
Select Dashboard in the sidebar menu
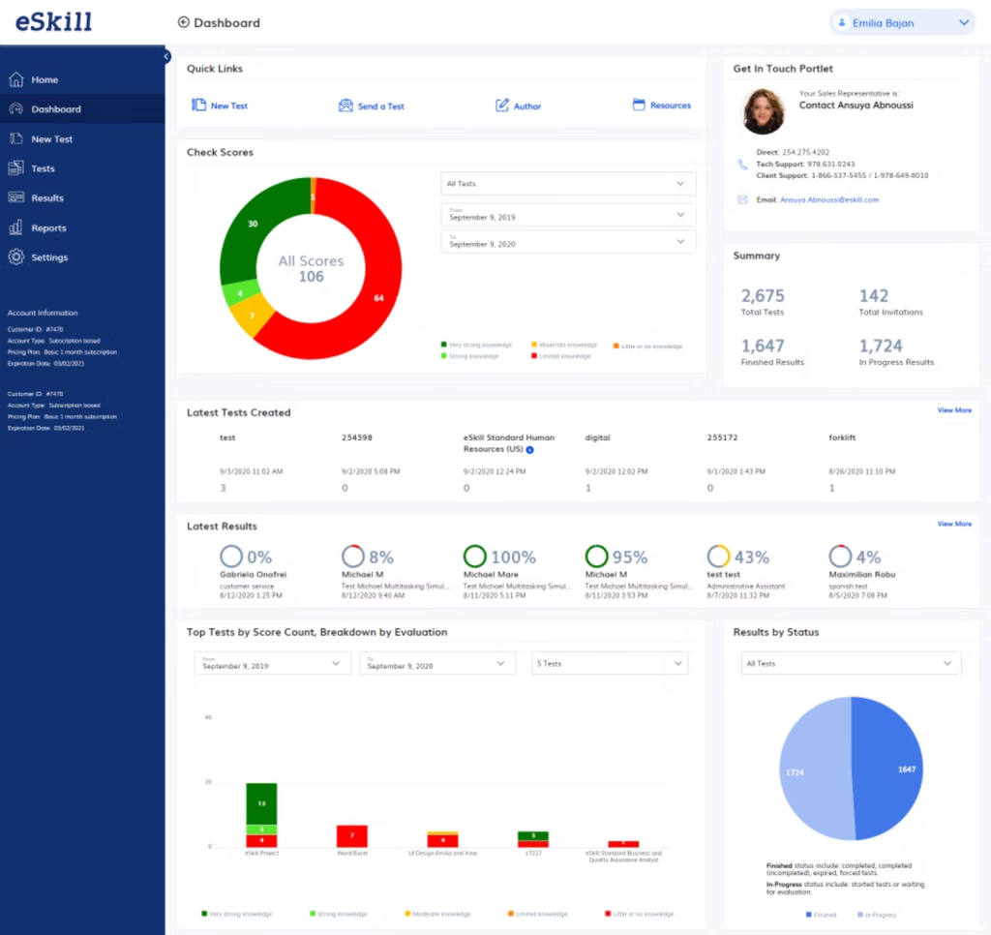coord(56,109)
